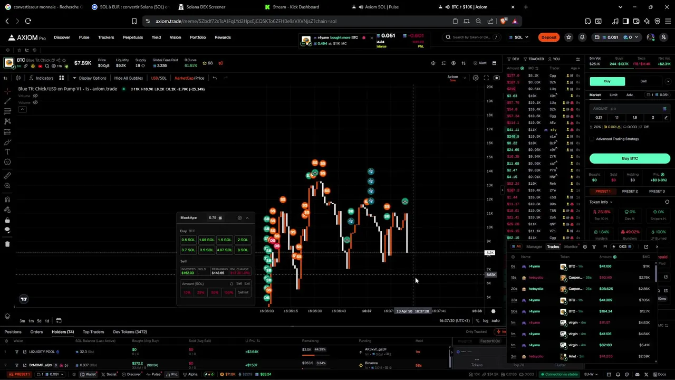Viewport: 675px width, 380px height.
Task: Collapse the indicator legend arrow
Action: [22, 109]
